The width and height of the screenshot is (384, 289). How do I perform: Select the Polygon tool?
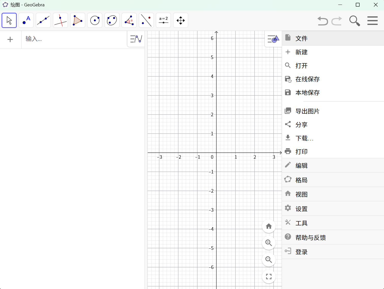[78, 20]
